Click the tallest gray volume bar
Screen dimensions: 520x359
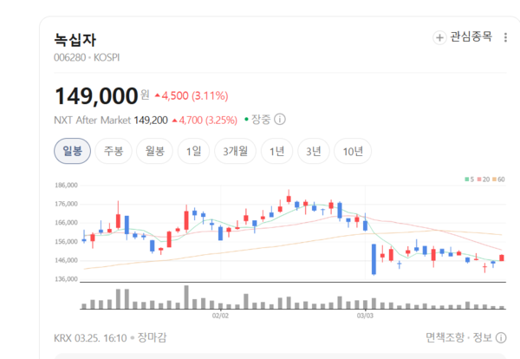(x=185, y=296)
